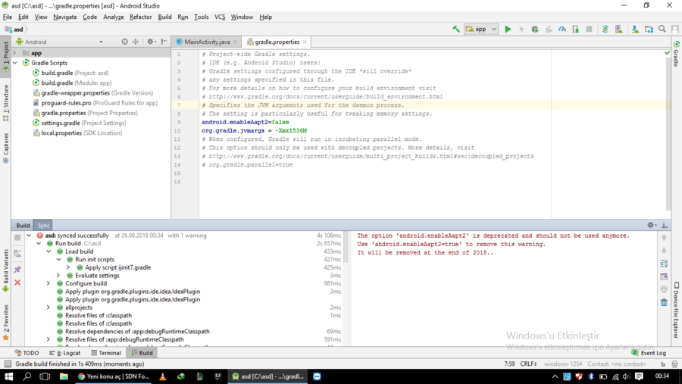
Task: Switch to the MainActivity.java tab
Action: click(x=207, y=42)
